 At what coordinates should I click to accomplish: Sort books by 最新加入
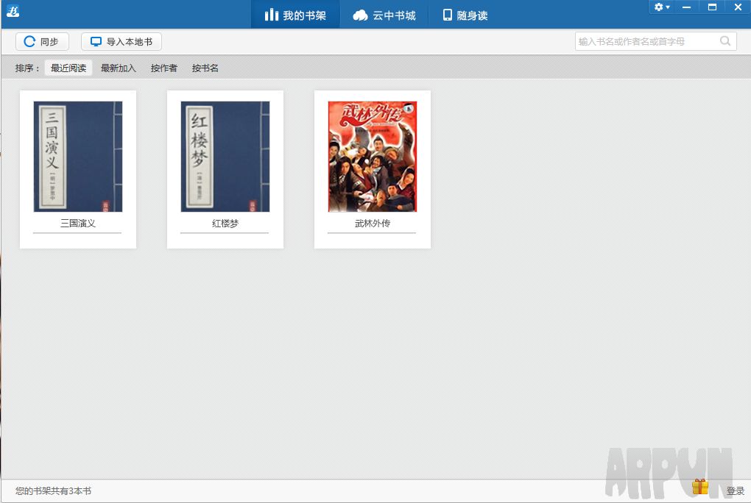119,68
